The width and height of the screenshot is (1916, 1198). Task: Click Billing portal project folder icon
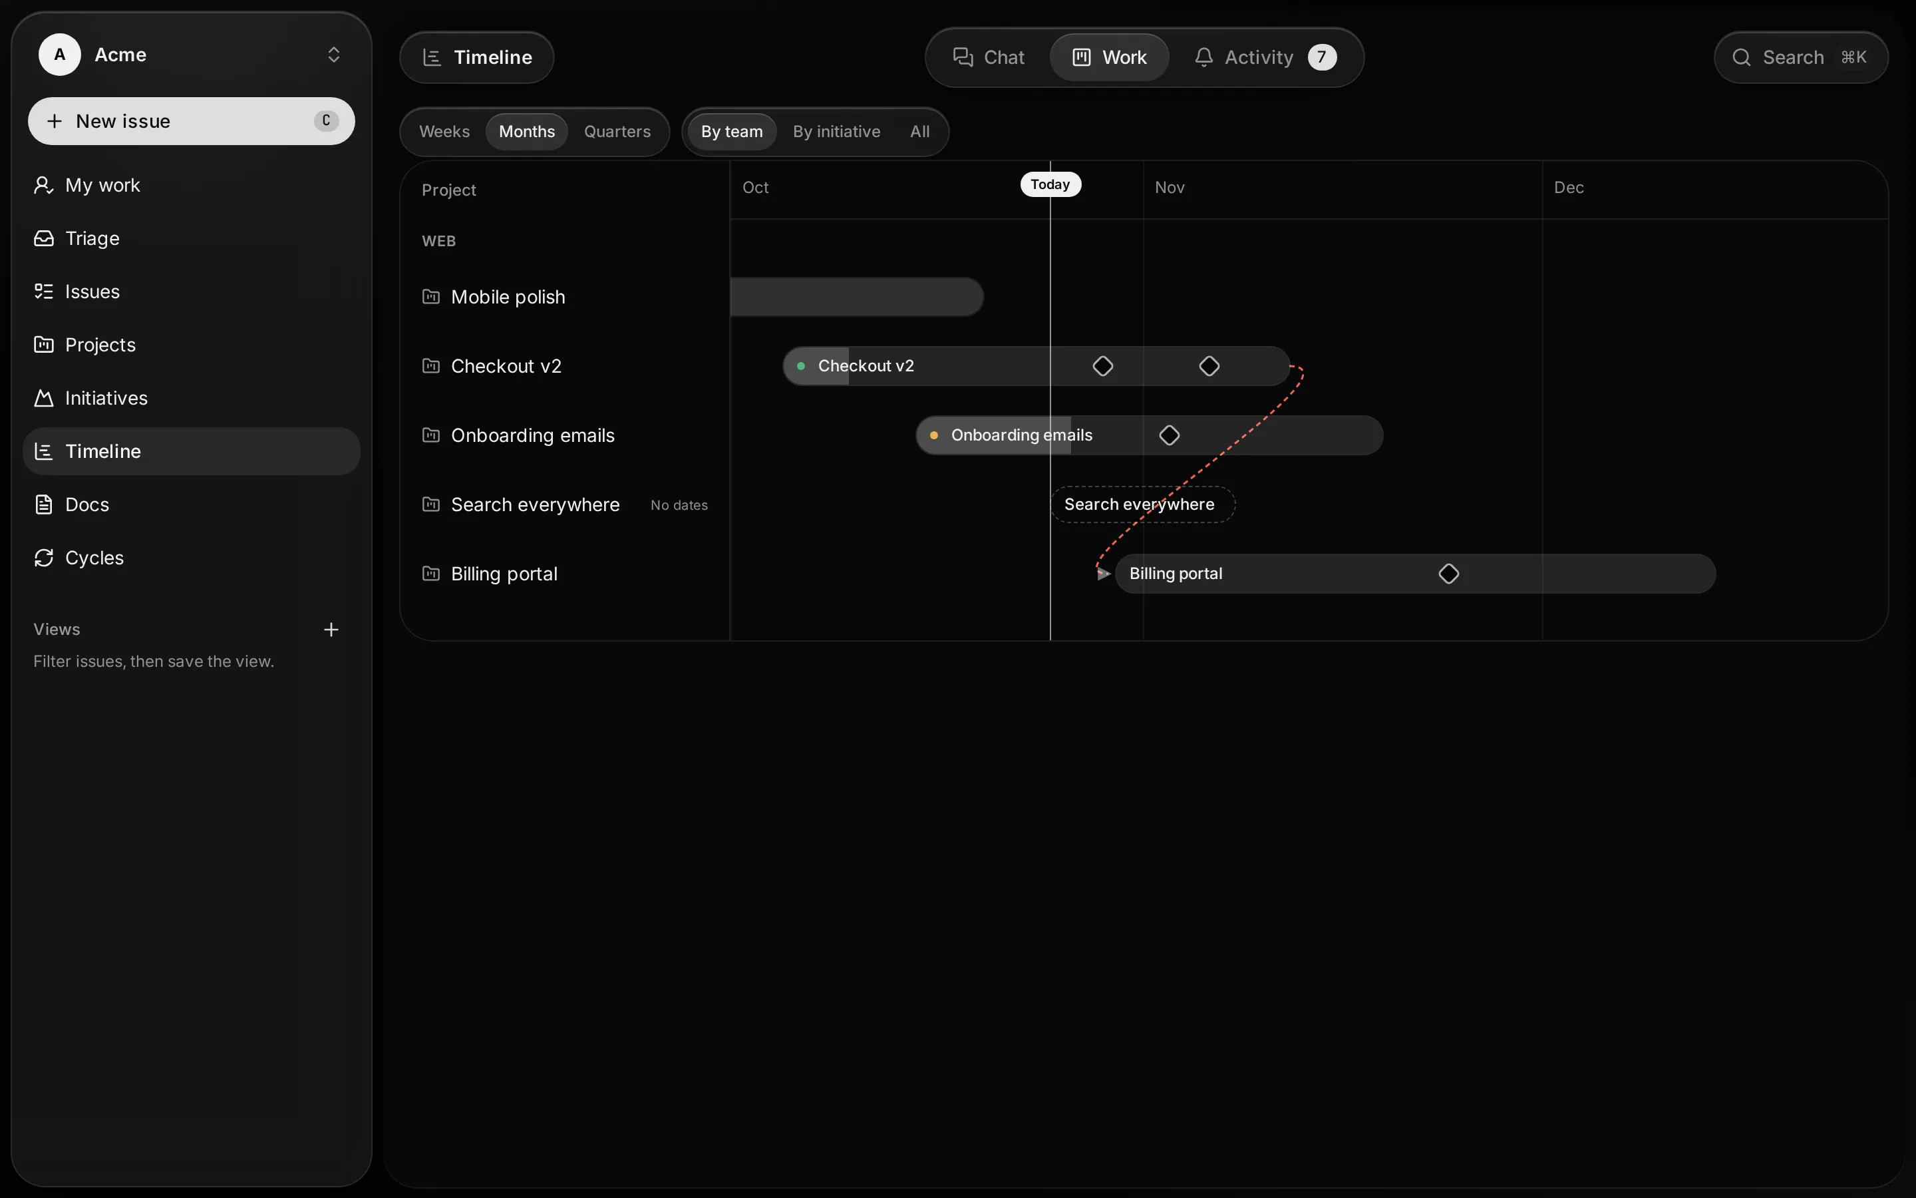tap(430, 574)
